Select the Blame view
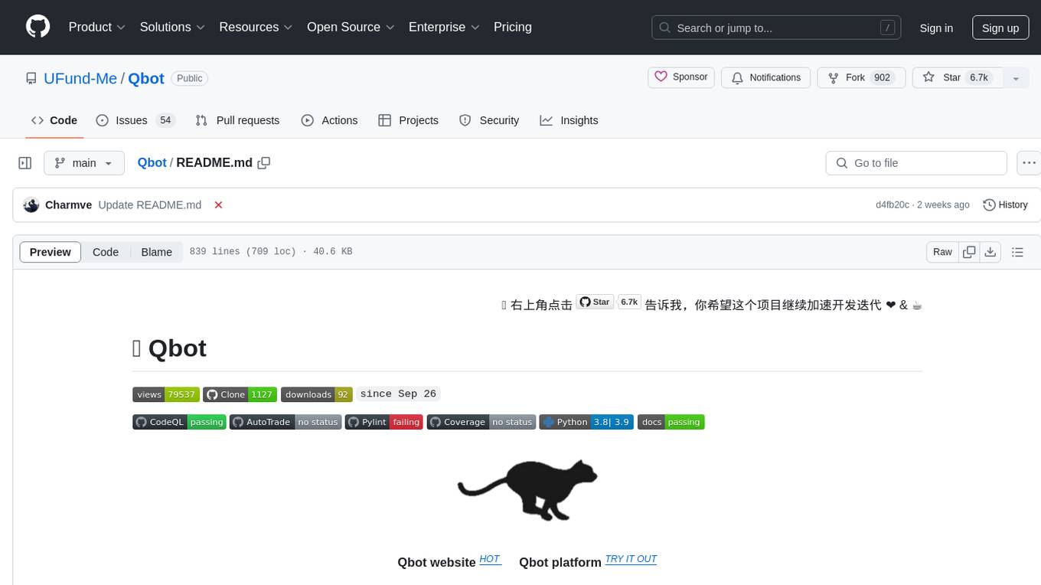Image resolution: width=1041 pixels, height=585 pixels. click(x=156, y=252)
